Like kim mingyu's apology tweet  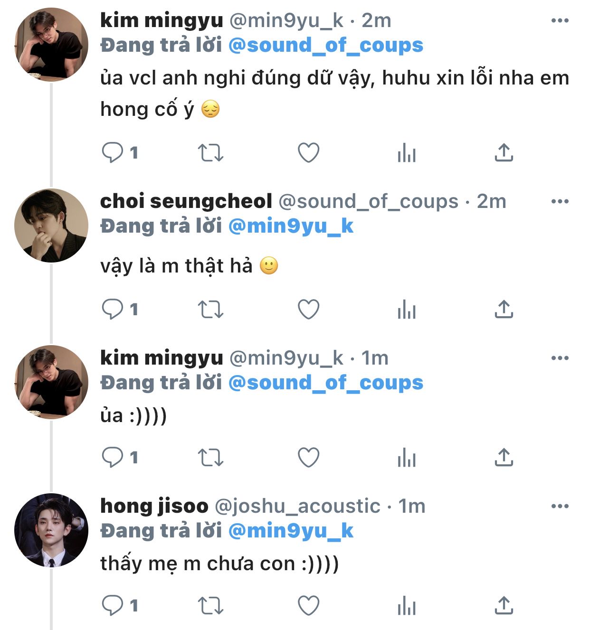click(x=308, y=153)
